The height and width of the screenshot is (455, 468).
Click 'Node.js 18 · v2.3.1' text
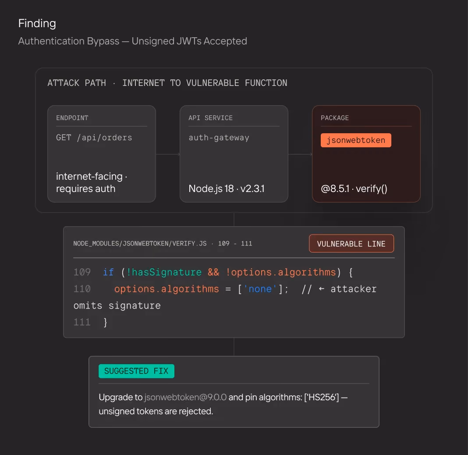[x=227, y=188]
